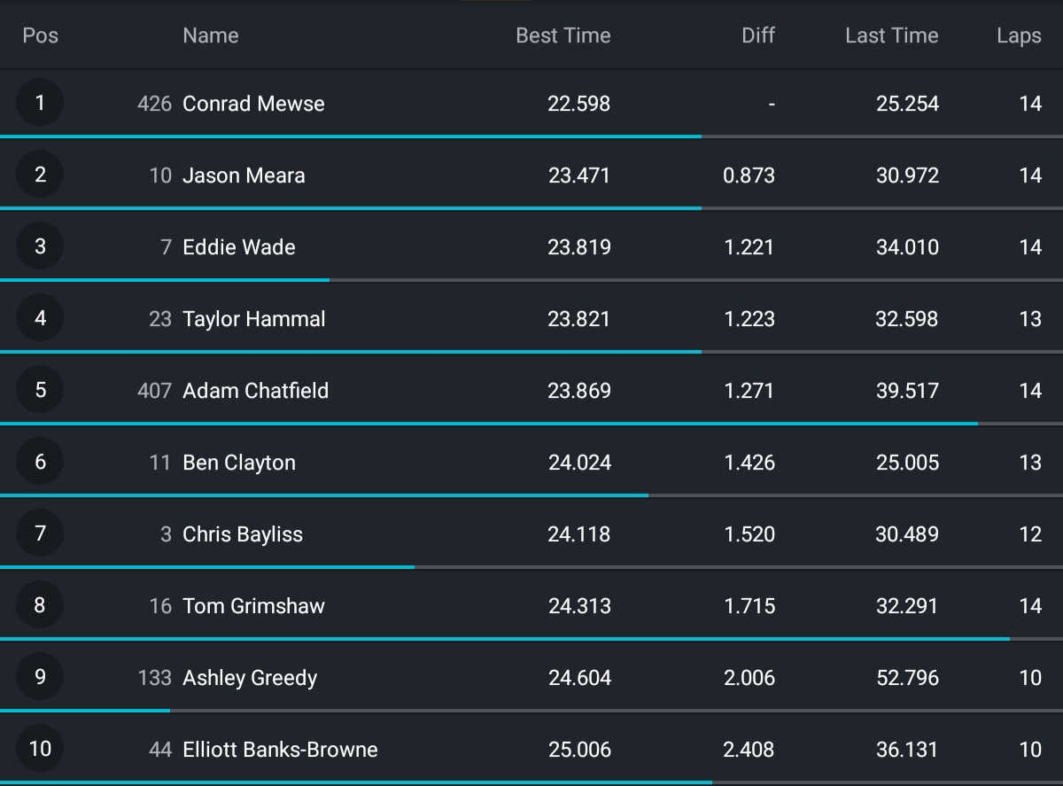Sort by the Last Time header

click(x=891, y=35)
